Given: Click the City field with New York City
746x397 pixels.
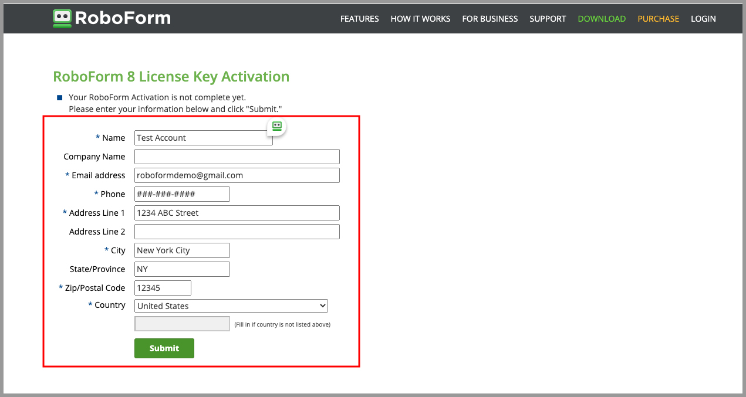Looking at the screenshot, I should point(182,250).
